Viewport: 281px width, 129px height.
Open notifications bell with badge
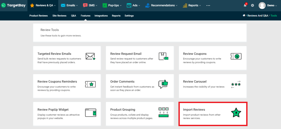(x=245, y=5)
